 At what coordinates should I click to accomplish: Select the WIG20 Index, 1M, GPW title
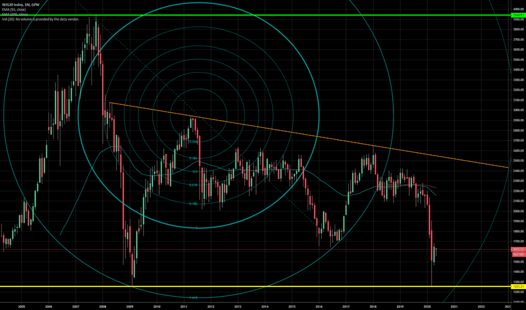pos(20,5)
